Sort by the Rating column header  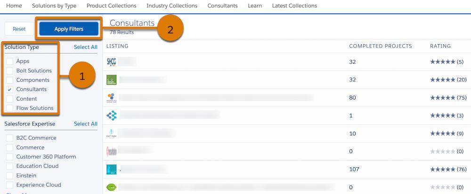tap(440, 46)
